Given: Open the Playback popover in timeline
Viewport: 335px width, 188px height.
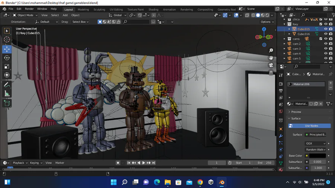Looking at the screenshot, I should coord(20,163).
